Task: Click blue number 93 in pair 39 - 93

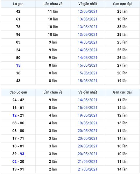Action: click(22, 154)
